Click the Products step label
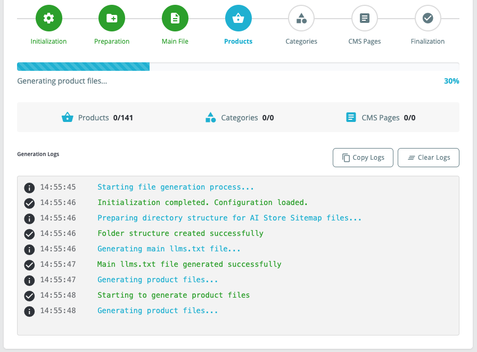Screen dimensions: 477x352 [x=238, y=42]
